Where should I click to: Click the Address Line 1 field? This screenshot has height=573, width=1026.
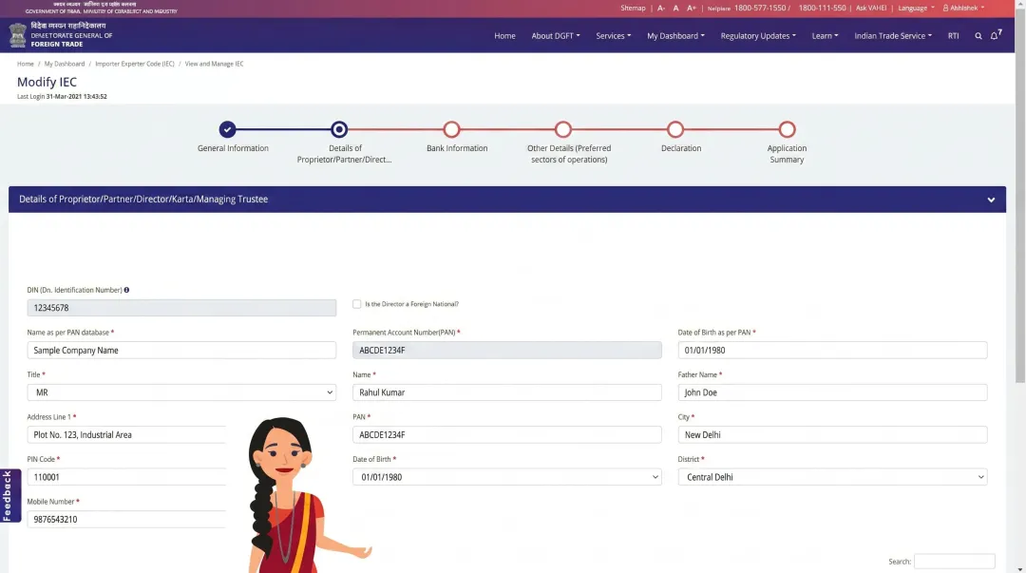[126, 435]
